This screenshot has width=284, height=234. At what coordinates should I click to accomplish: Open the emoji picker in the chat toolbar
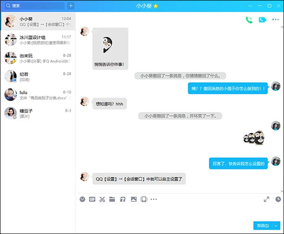[x=82, y=199]
